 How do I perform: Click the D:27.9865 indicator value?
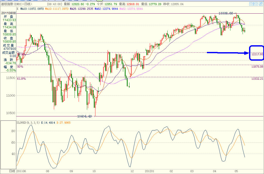(x=63, y=123)
